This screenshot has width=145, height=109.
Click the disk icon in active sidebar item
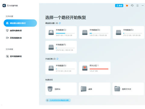click(7, 23)
